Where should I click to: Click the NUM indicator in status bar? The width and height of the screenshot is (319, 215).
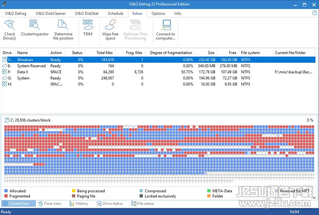[294, 212]
